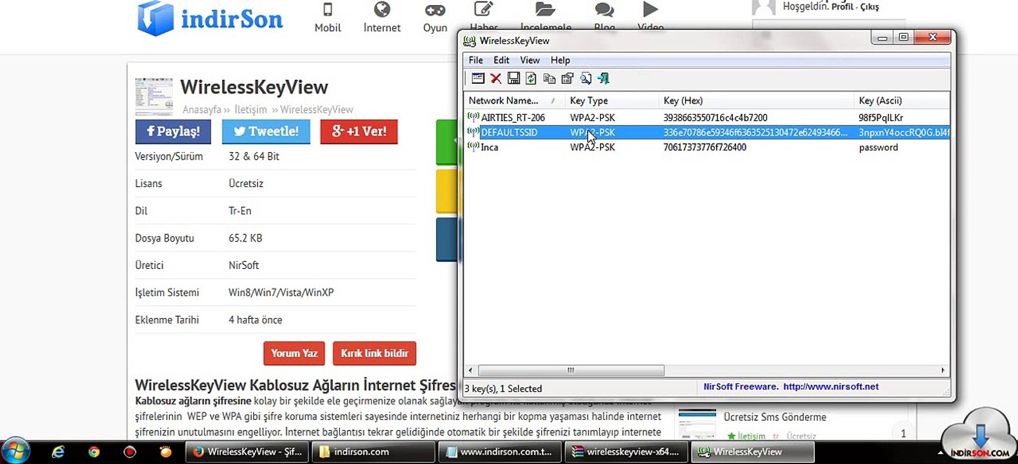The image size is (1018, 464).
Task: Copy selected items using toolbar icon
Action: pos(549,79)
